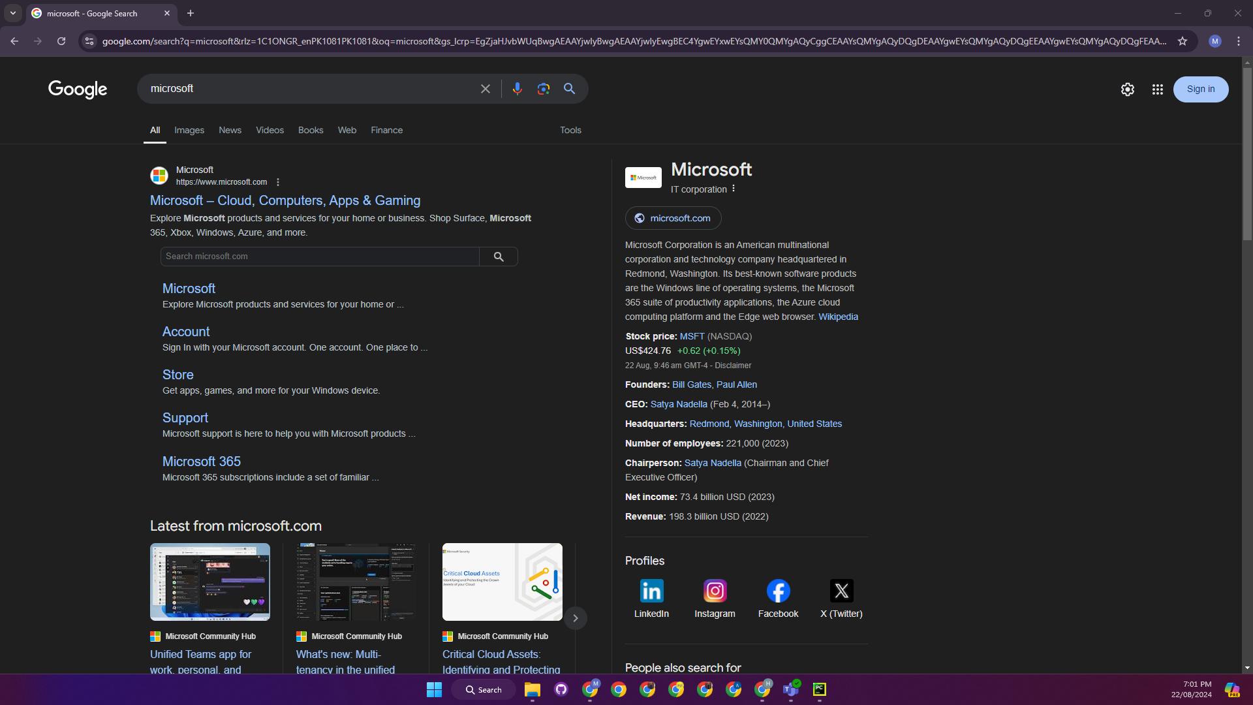This screenshot has height=705, width=1253.
Task: Open more options for Microsoft result
Action: [278, 182]
